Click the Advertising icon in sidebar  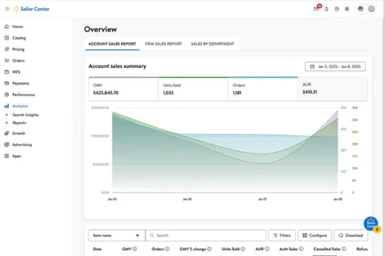coord(6,145)
